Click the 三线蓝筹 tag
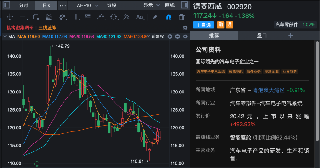The width and height of the screenshot is (320, 168). coord(47,28)
